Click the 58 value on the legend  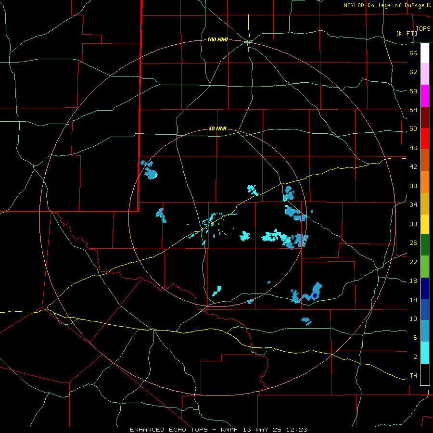click(x=413, y=91)
